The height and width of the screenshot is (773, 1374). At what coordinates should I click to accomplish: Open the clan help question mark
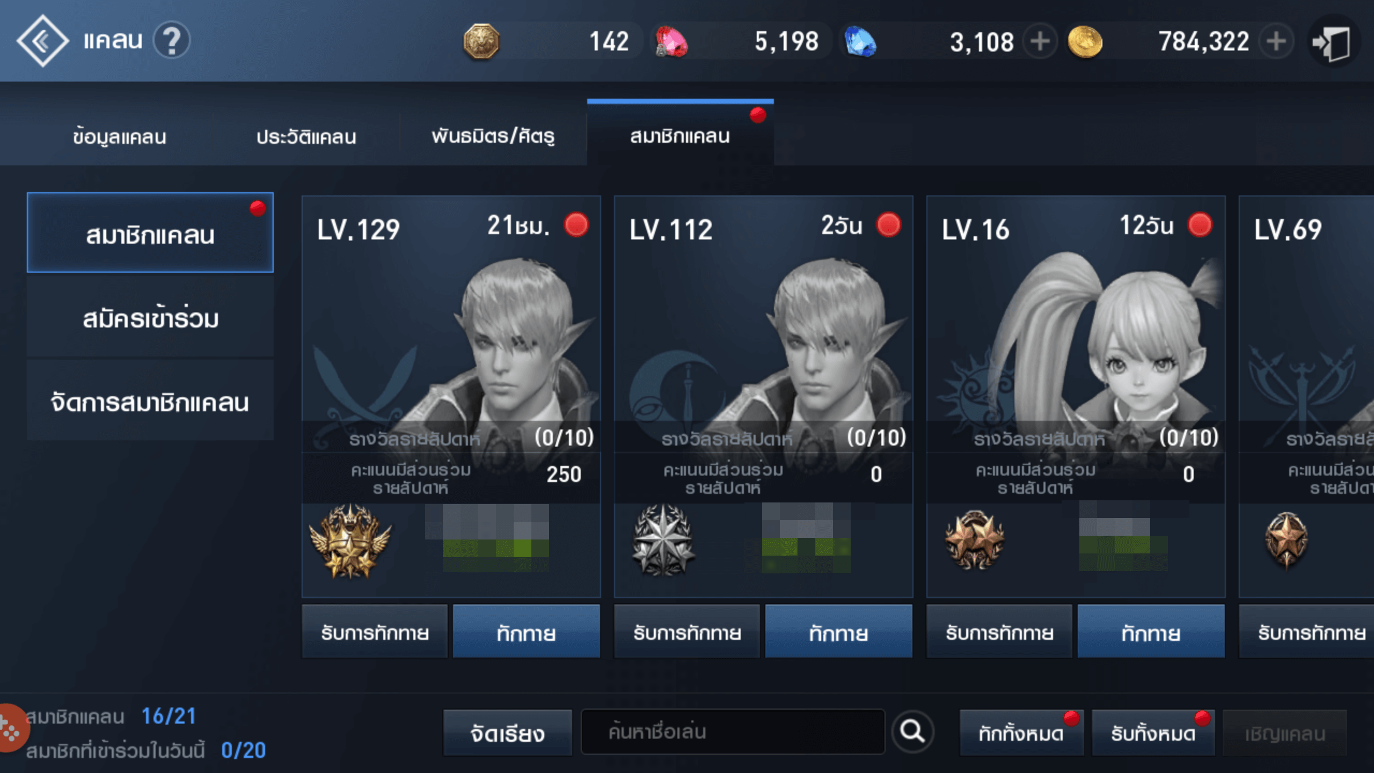[x=172, y=40]
